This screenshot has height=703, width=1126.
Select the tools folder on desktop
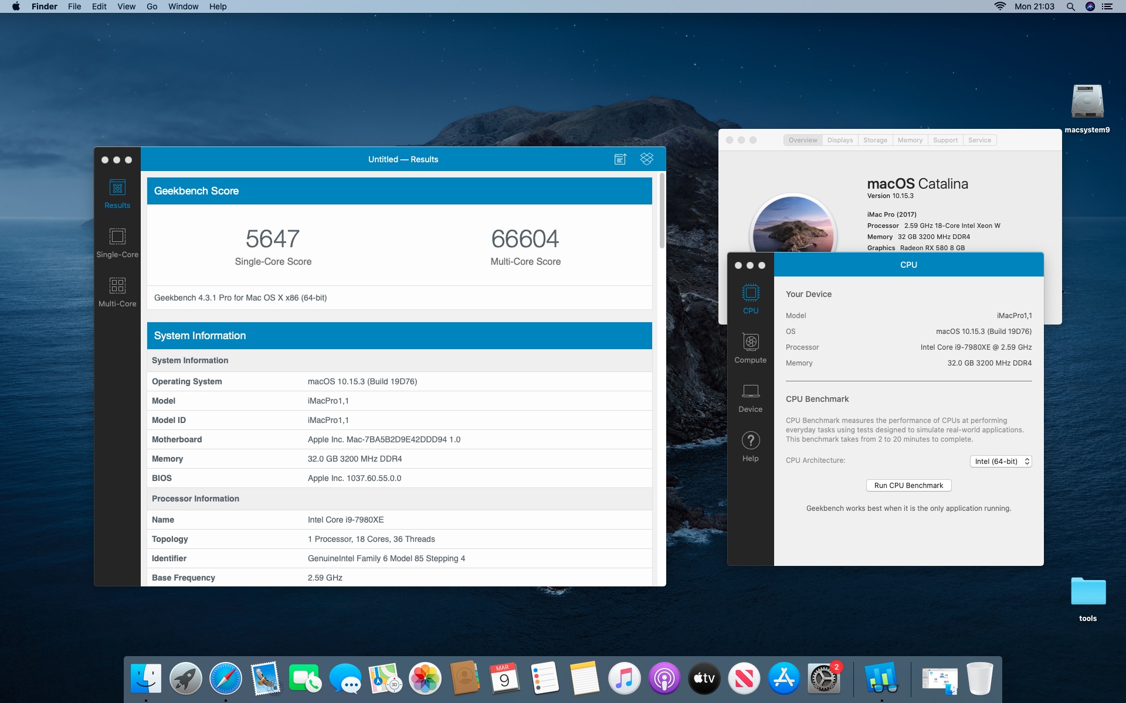1088,598
